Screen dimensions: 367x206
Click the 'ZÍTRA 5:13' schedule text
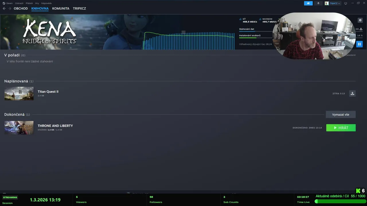(x=339, y=94)
